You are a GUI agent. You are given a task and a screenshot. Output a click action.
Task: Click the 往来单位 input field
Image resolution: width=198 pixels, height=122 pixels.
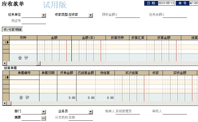[x=32, y=15]
